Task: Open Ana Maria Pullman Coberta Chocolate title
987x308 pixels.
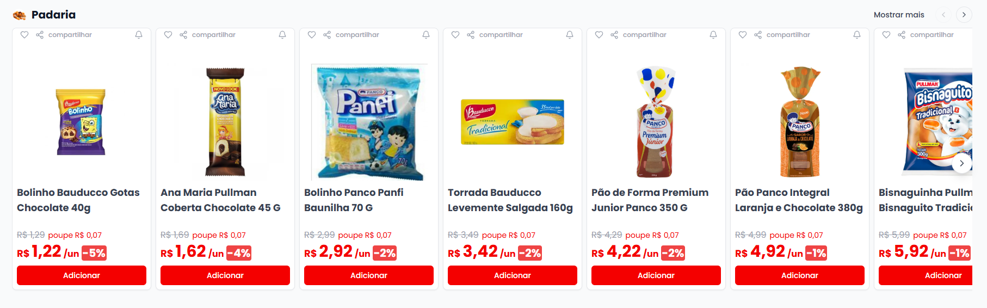Action: click(x=220, y=200)
